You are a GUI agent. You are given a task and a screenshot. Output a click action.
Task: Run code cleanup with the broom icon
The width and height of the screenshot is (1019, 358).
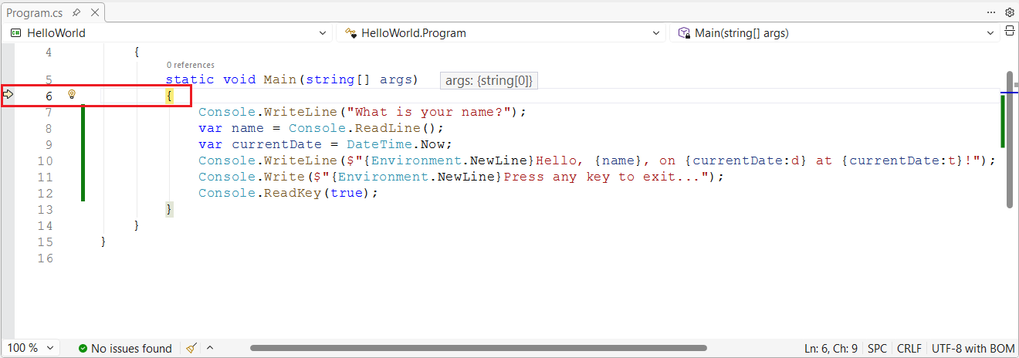tap(191, 349)
